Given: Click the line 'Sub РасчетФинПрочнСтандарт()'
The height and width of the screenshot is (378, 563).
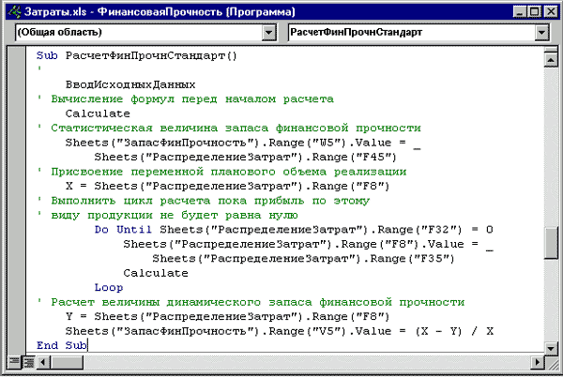Looking at the screenshot, I should coord(136,56).
